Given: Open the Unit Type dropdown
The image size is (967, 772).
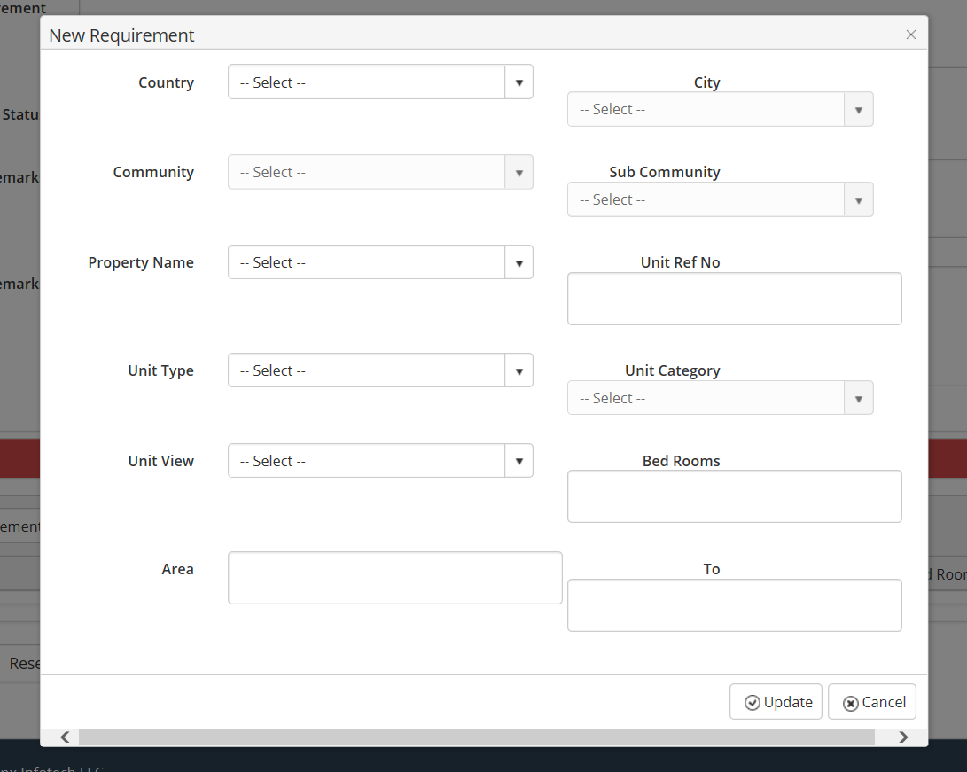Looking at the screenshot, I should pyautogui.click(x=380, y=371).
